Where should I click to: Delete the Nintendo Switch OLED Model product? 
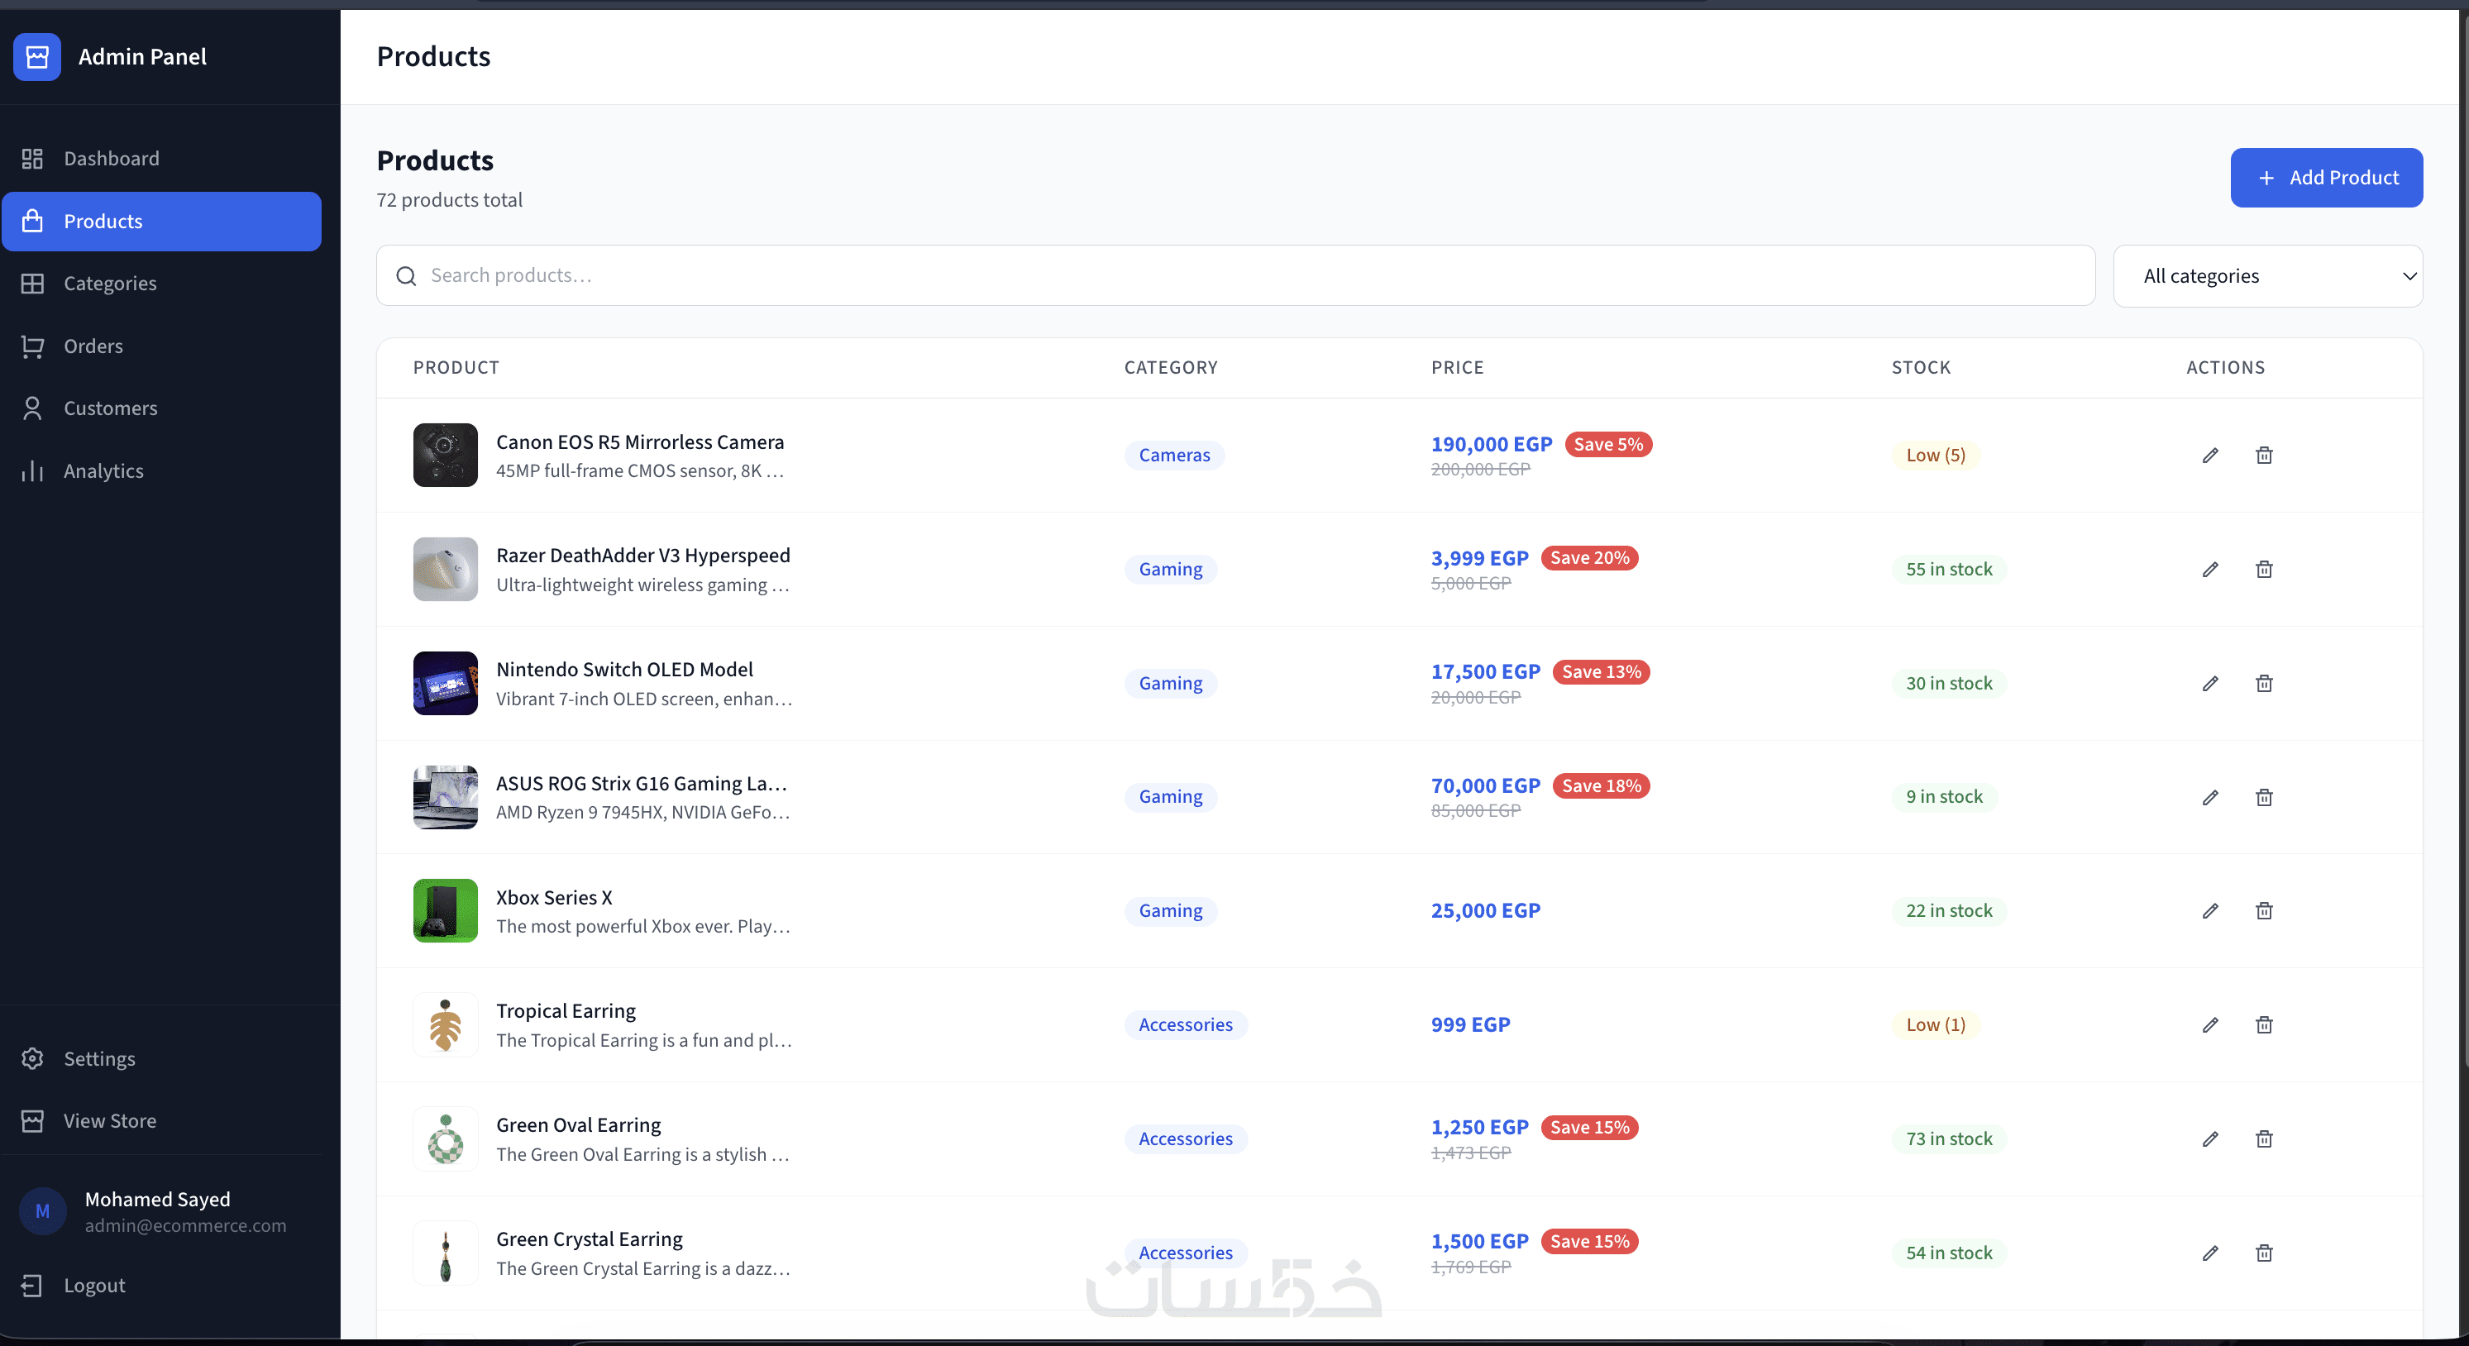(2264, 684)
